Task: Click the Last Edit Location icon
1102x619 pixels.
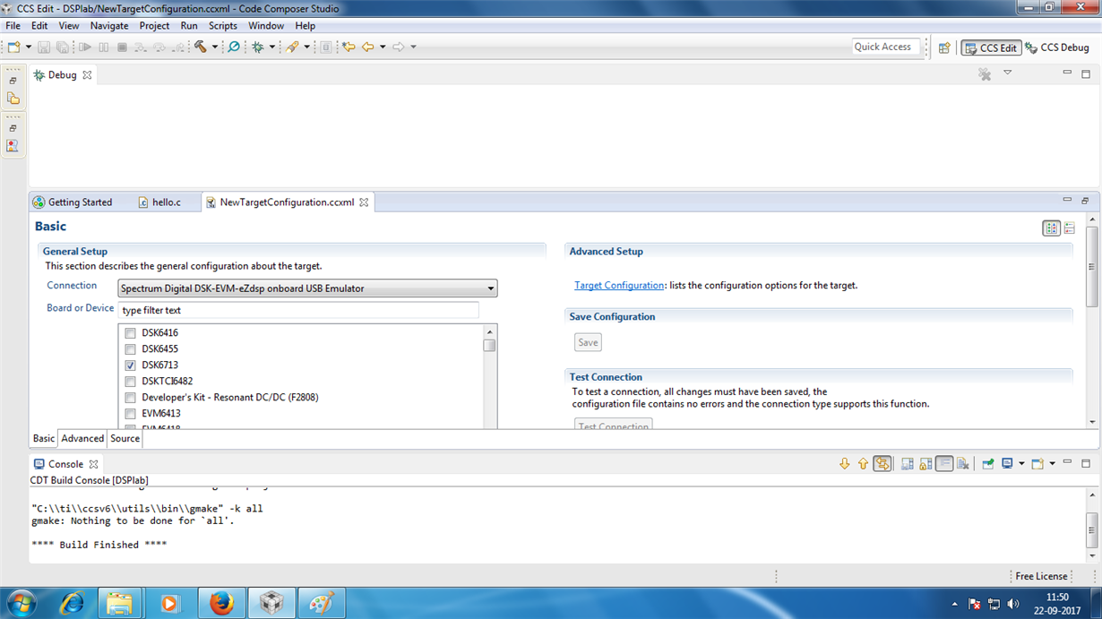Action: (349, 47)
